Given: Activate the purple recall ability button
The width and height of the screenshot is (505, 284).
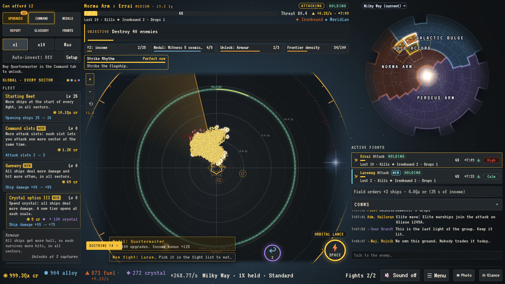Looking at the screenshot, I should click(x=272, y=253).
